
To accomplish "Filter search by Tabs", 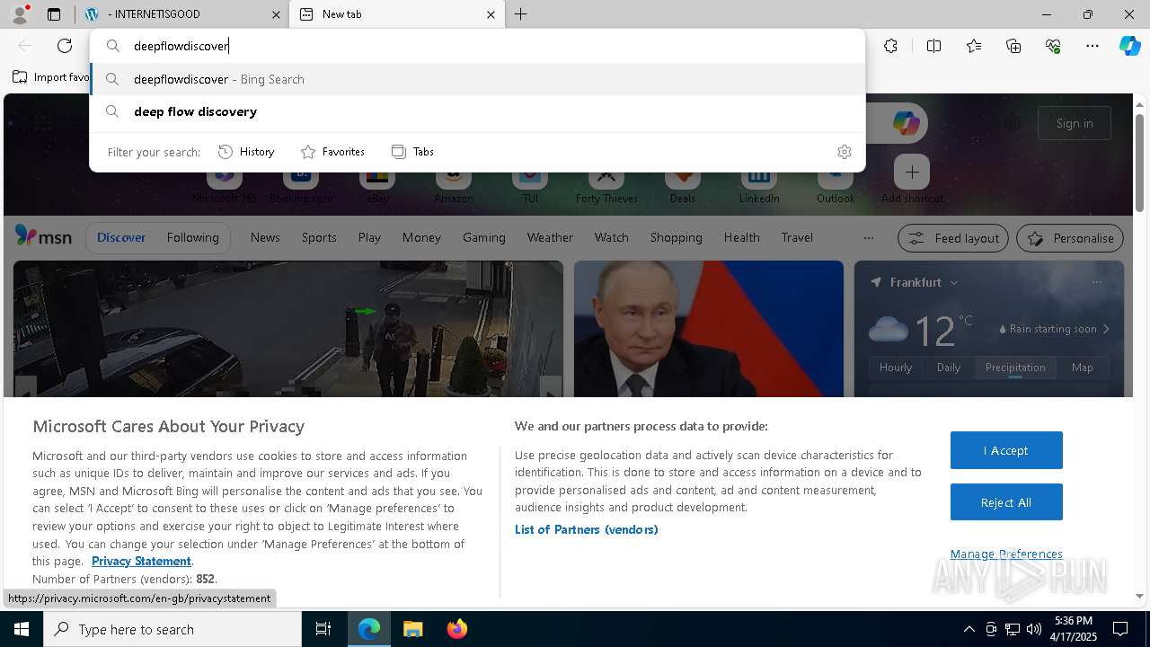I will [412, 152].
